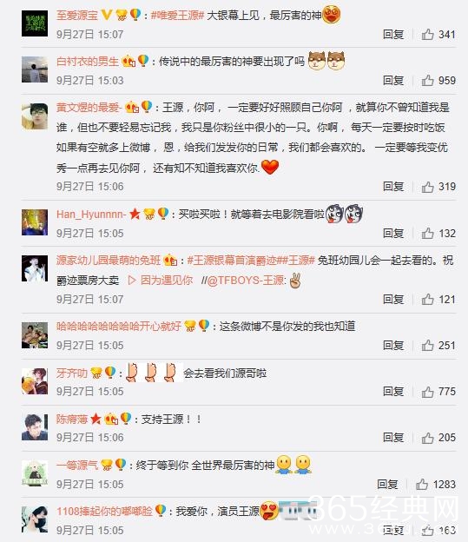Open 至爱源宝 avatar thumbnail
The height and width of the screenshot is (542, 468).
pyautogui.click(x=35, y=23)
